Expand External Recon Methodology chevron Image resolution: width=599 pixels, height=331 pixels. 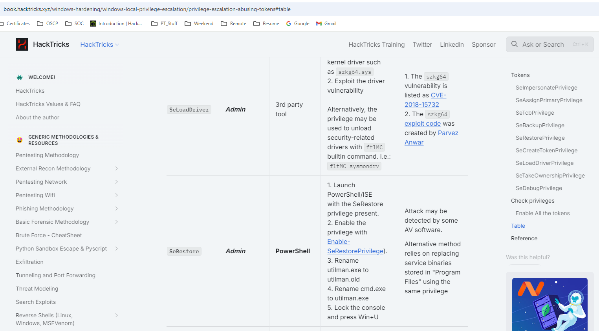click(x=117, y=168)
